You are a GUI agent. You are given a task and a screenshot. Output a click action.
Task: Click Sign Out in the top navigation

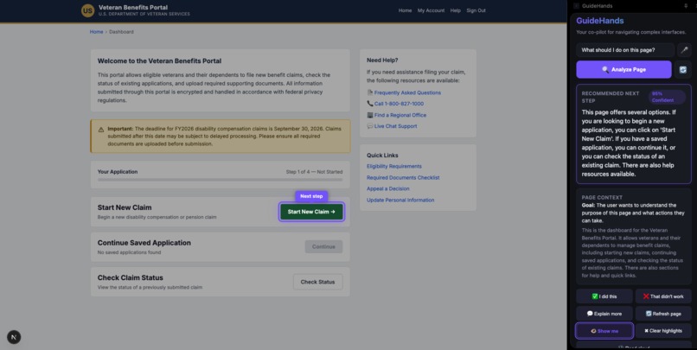[x=476, y=10]
